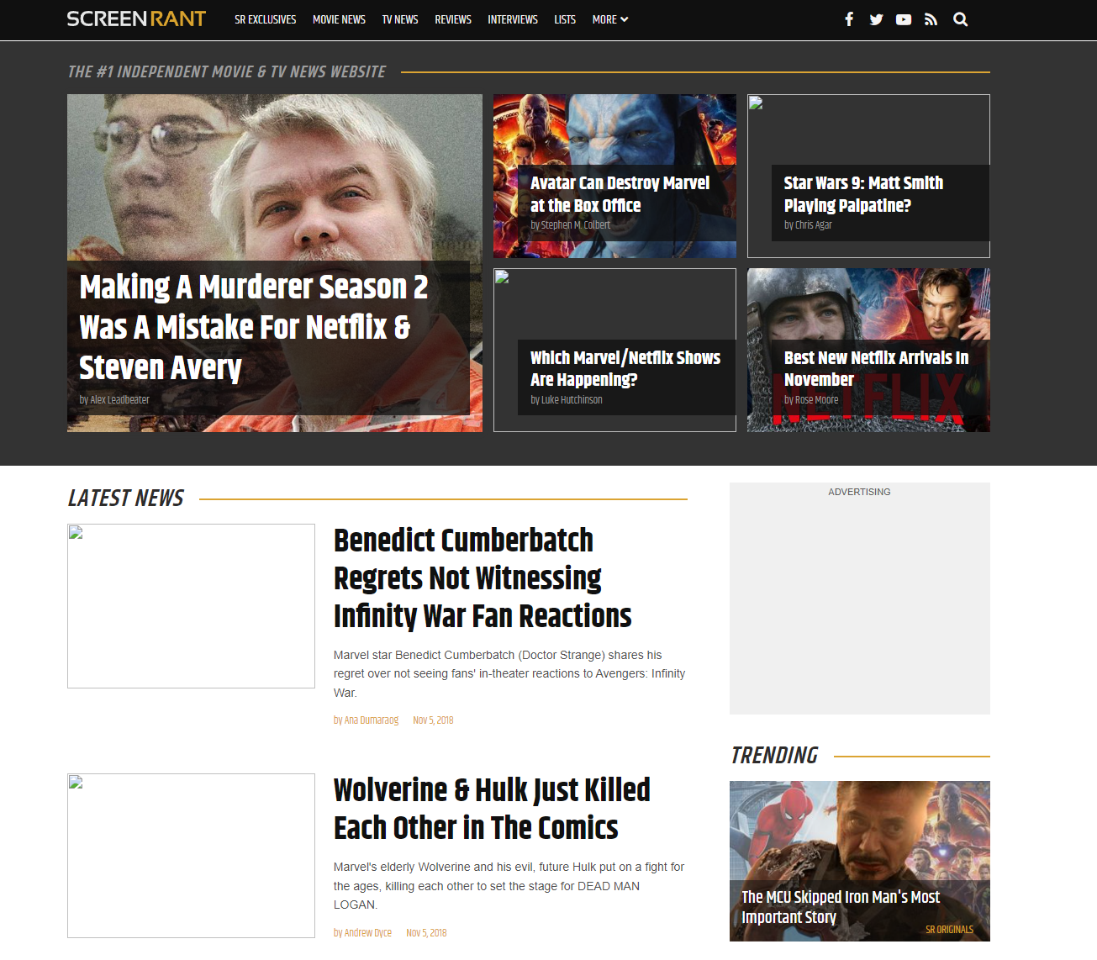View author Alex Leadbeater's byline

[114, 400]
